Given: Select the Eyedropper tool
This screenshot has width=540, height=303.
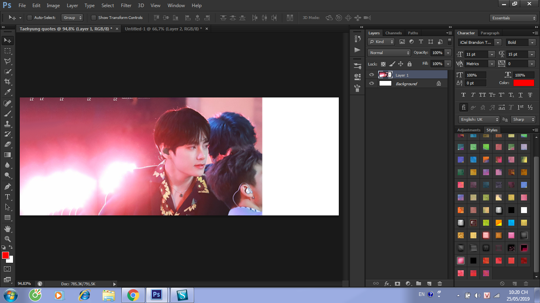Looking at the screenshot, I should point(8,92).
